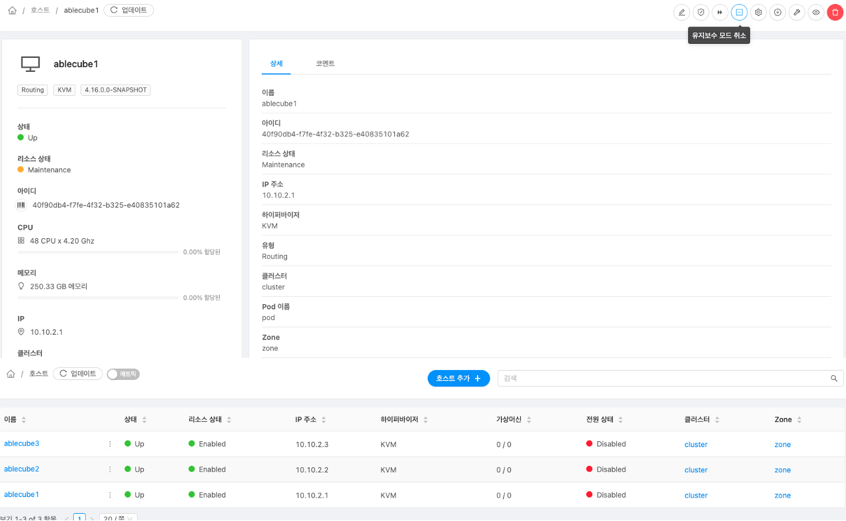Click the double-arrow fast-forward icon
This screenshot has height=521, width=846.
(x=720, y=12)
